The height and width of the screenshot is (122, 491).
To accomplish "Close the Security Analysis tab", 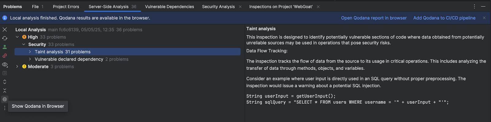I will pos(240,7).
